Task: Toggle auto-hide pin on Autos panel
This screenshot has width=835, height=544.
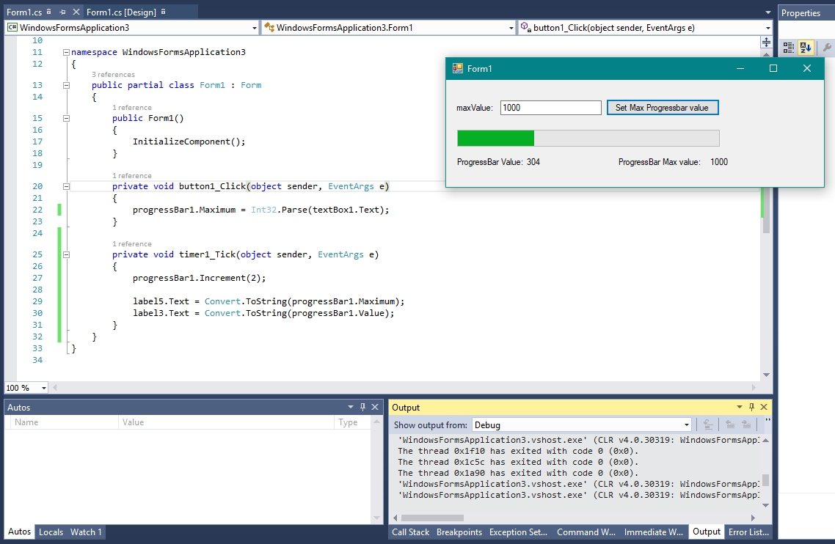Action: (x=362, y=407)
